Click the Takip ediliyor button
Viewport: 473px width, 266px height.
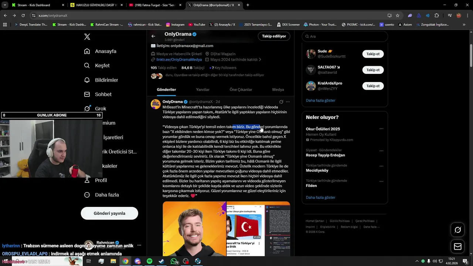click(x=274, y=36)
